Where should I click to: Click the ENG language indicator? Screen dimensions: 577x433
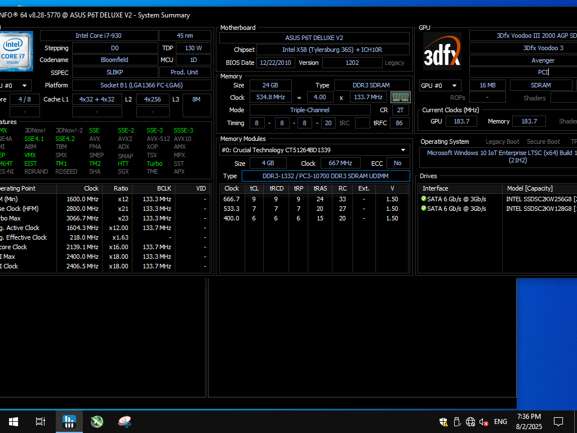[500, 422]
